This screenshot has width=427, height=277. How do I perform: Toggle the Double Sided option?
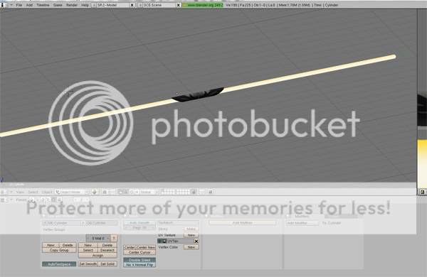(x=139, y=260)
